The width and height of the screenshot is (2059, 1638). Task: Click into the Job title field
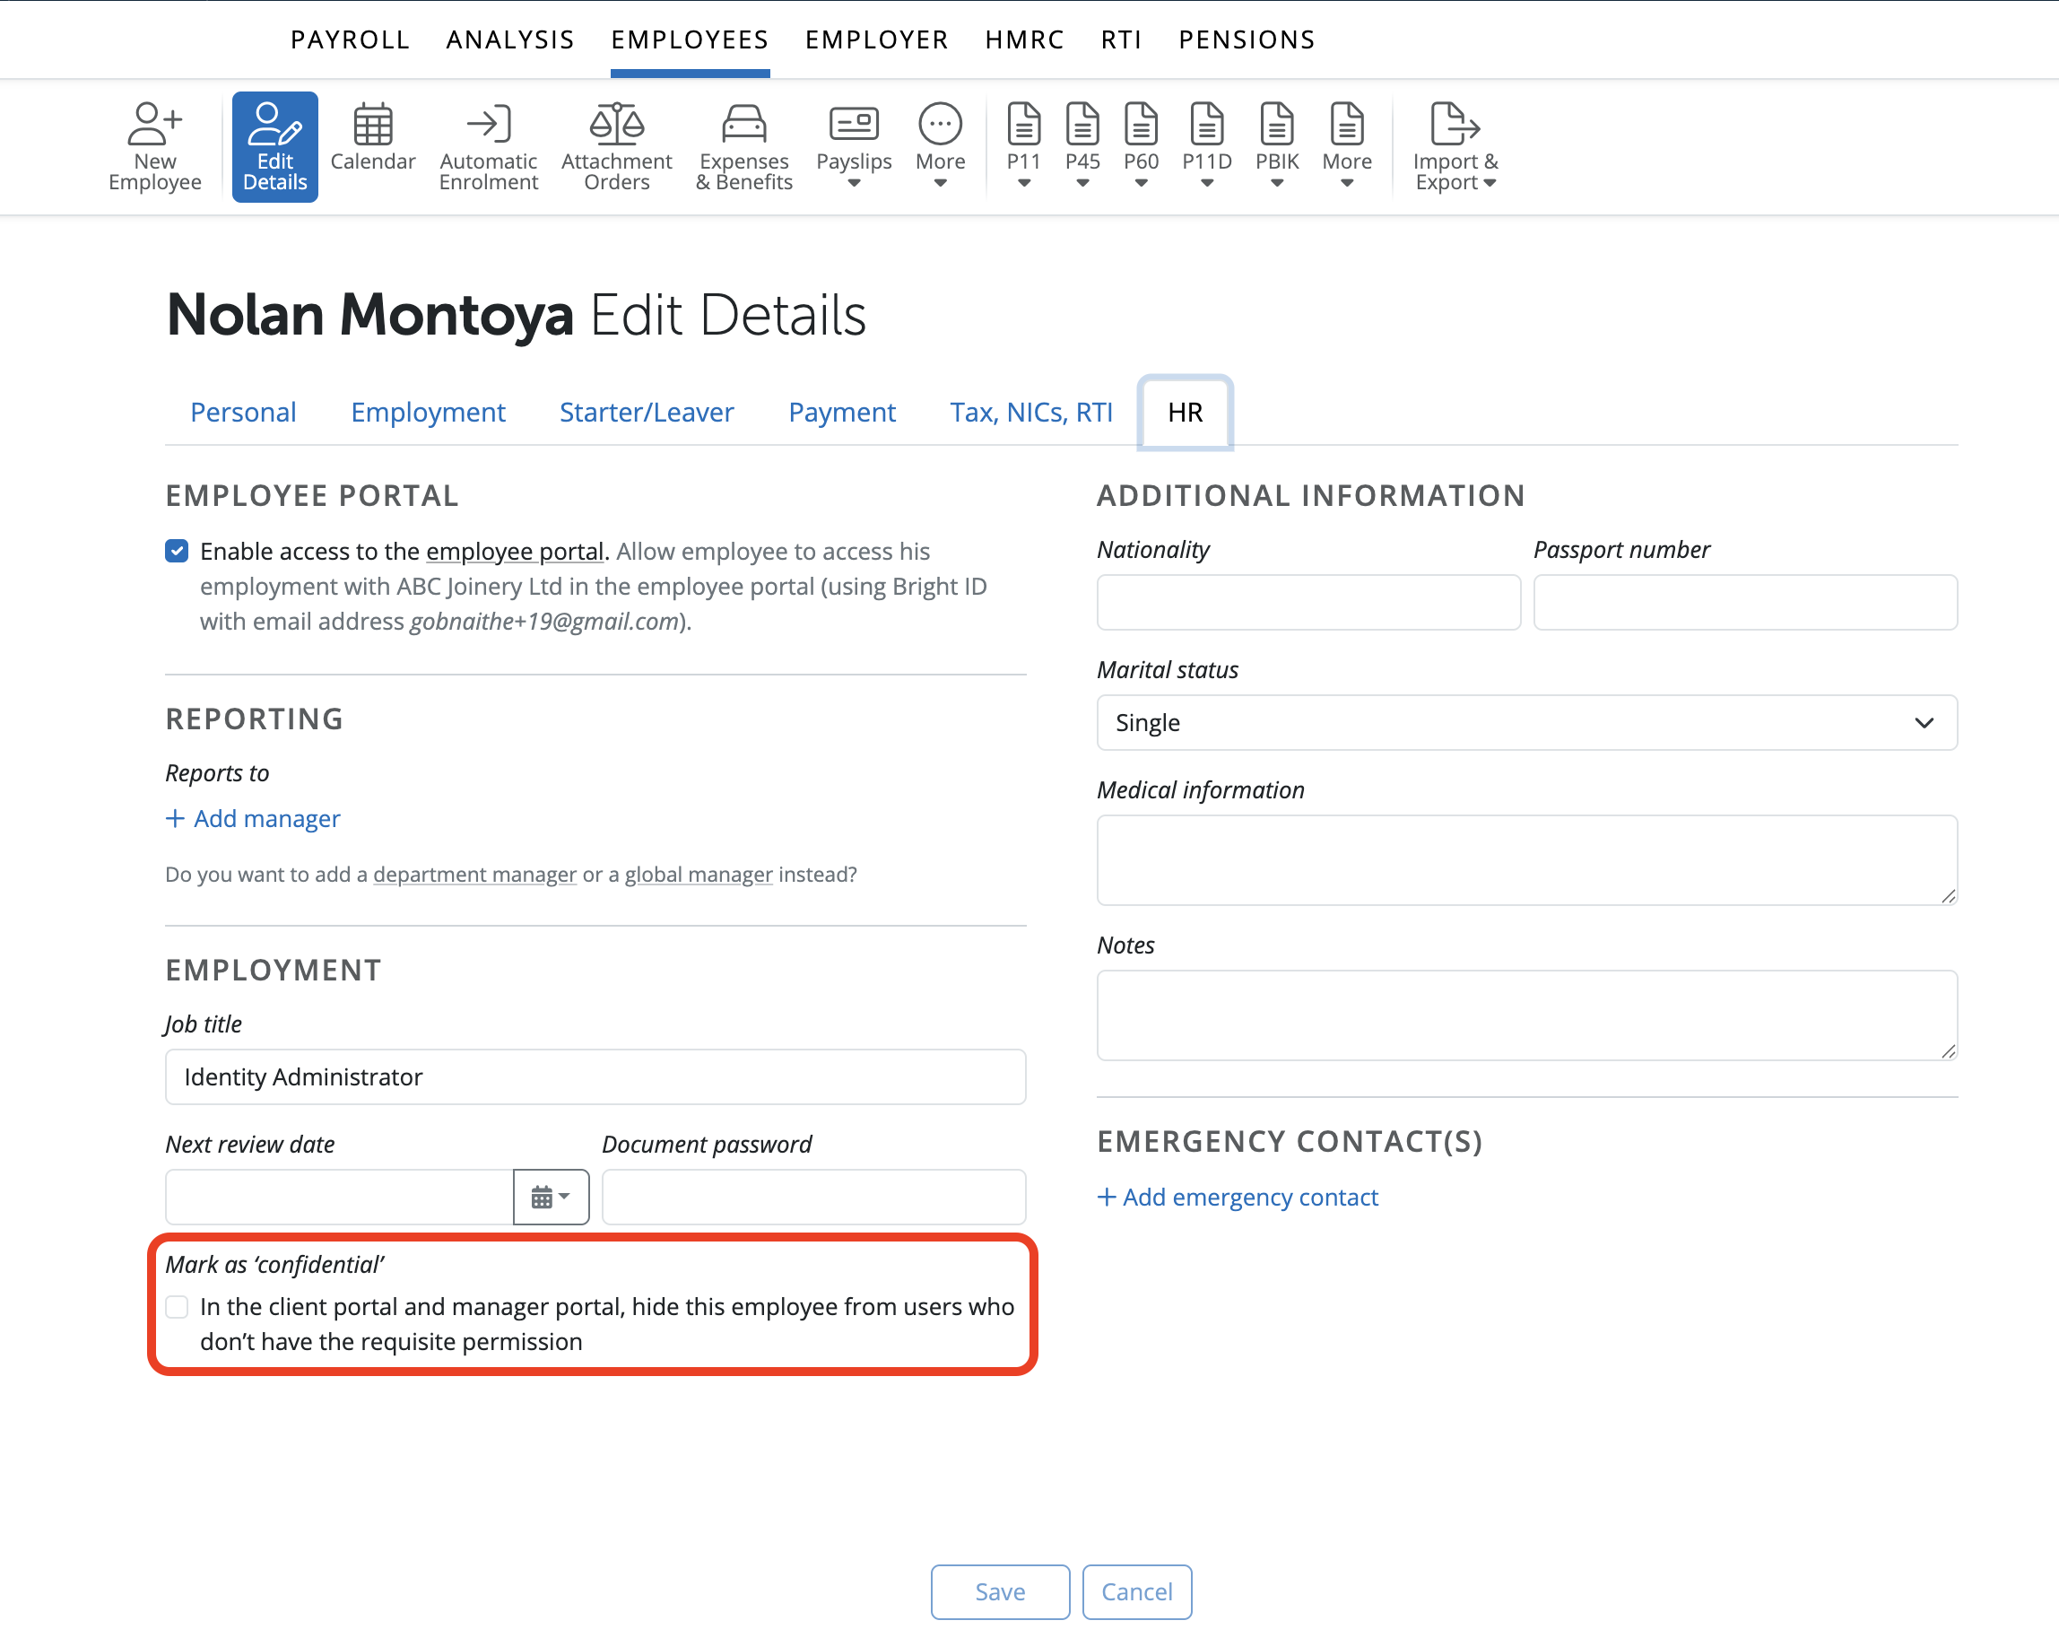(595, 1077)
